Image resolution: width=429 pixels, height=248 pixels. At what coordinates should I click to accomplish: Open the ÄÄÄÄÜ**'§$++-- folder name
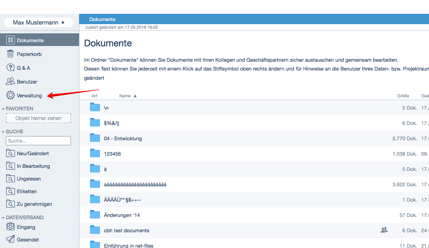click(122, 200)
